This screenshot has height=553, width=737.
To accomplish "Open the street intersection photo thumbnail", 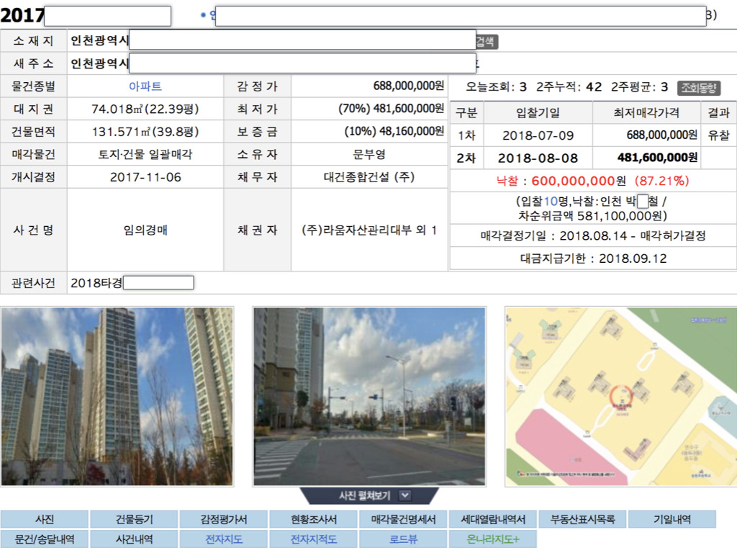I will click(x=369, y=396).
